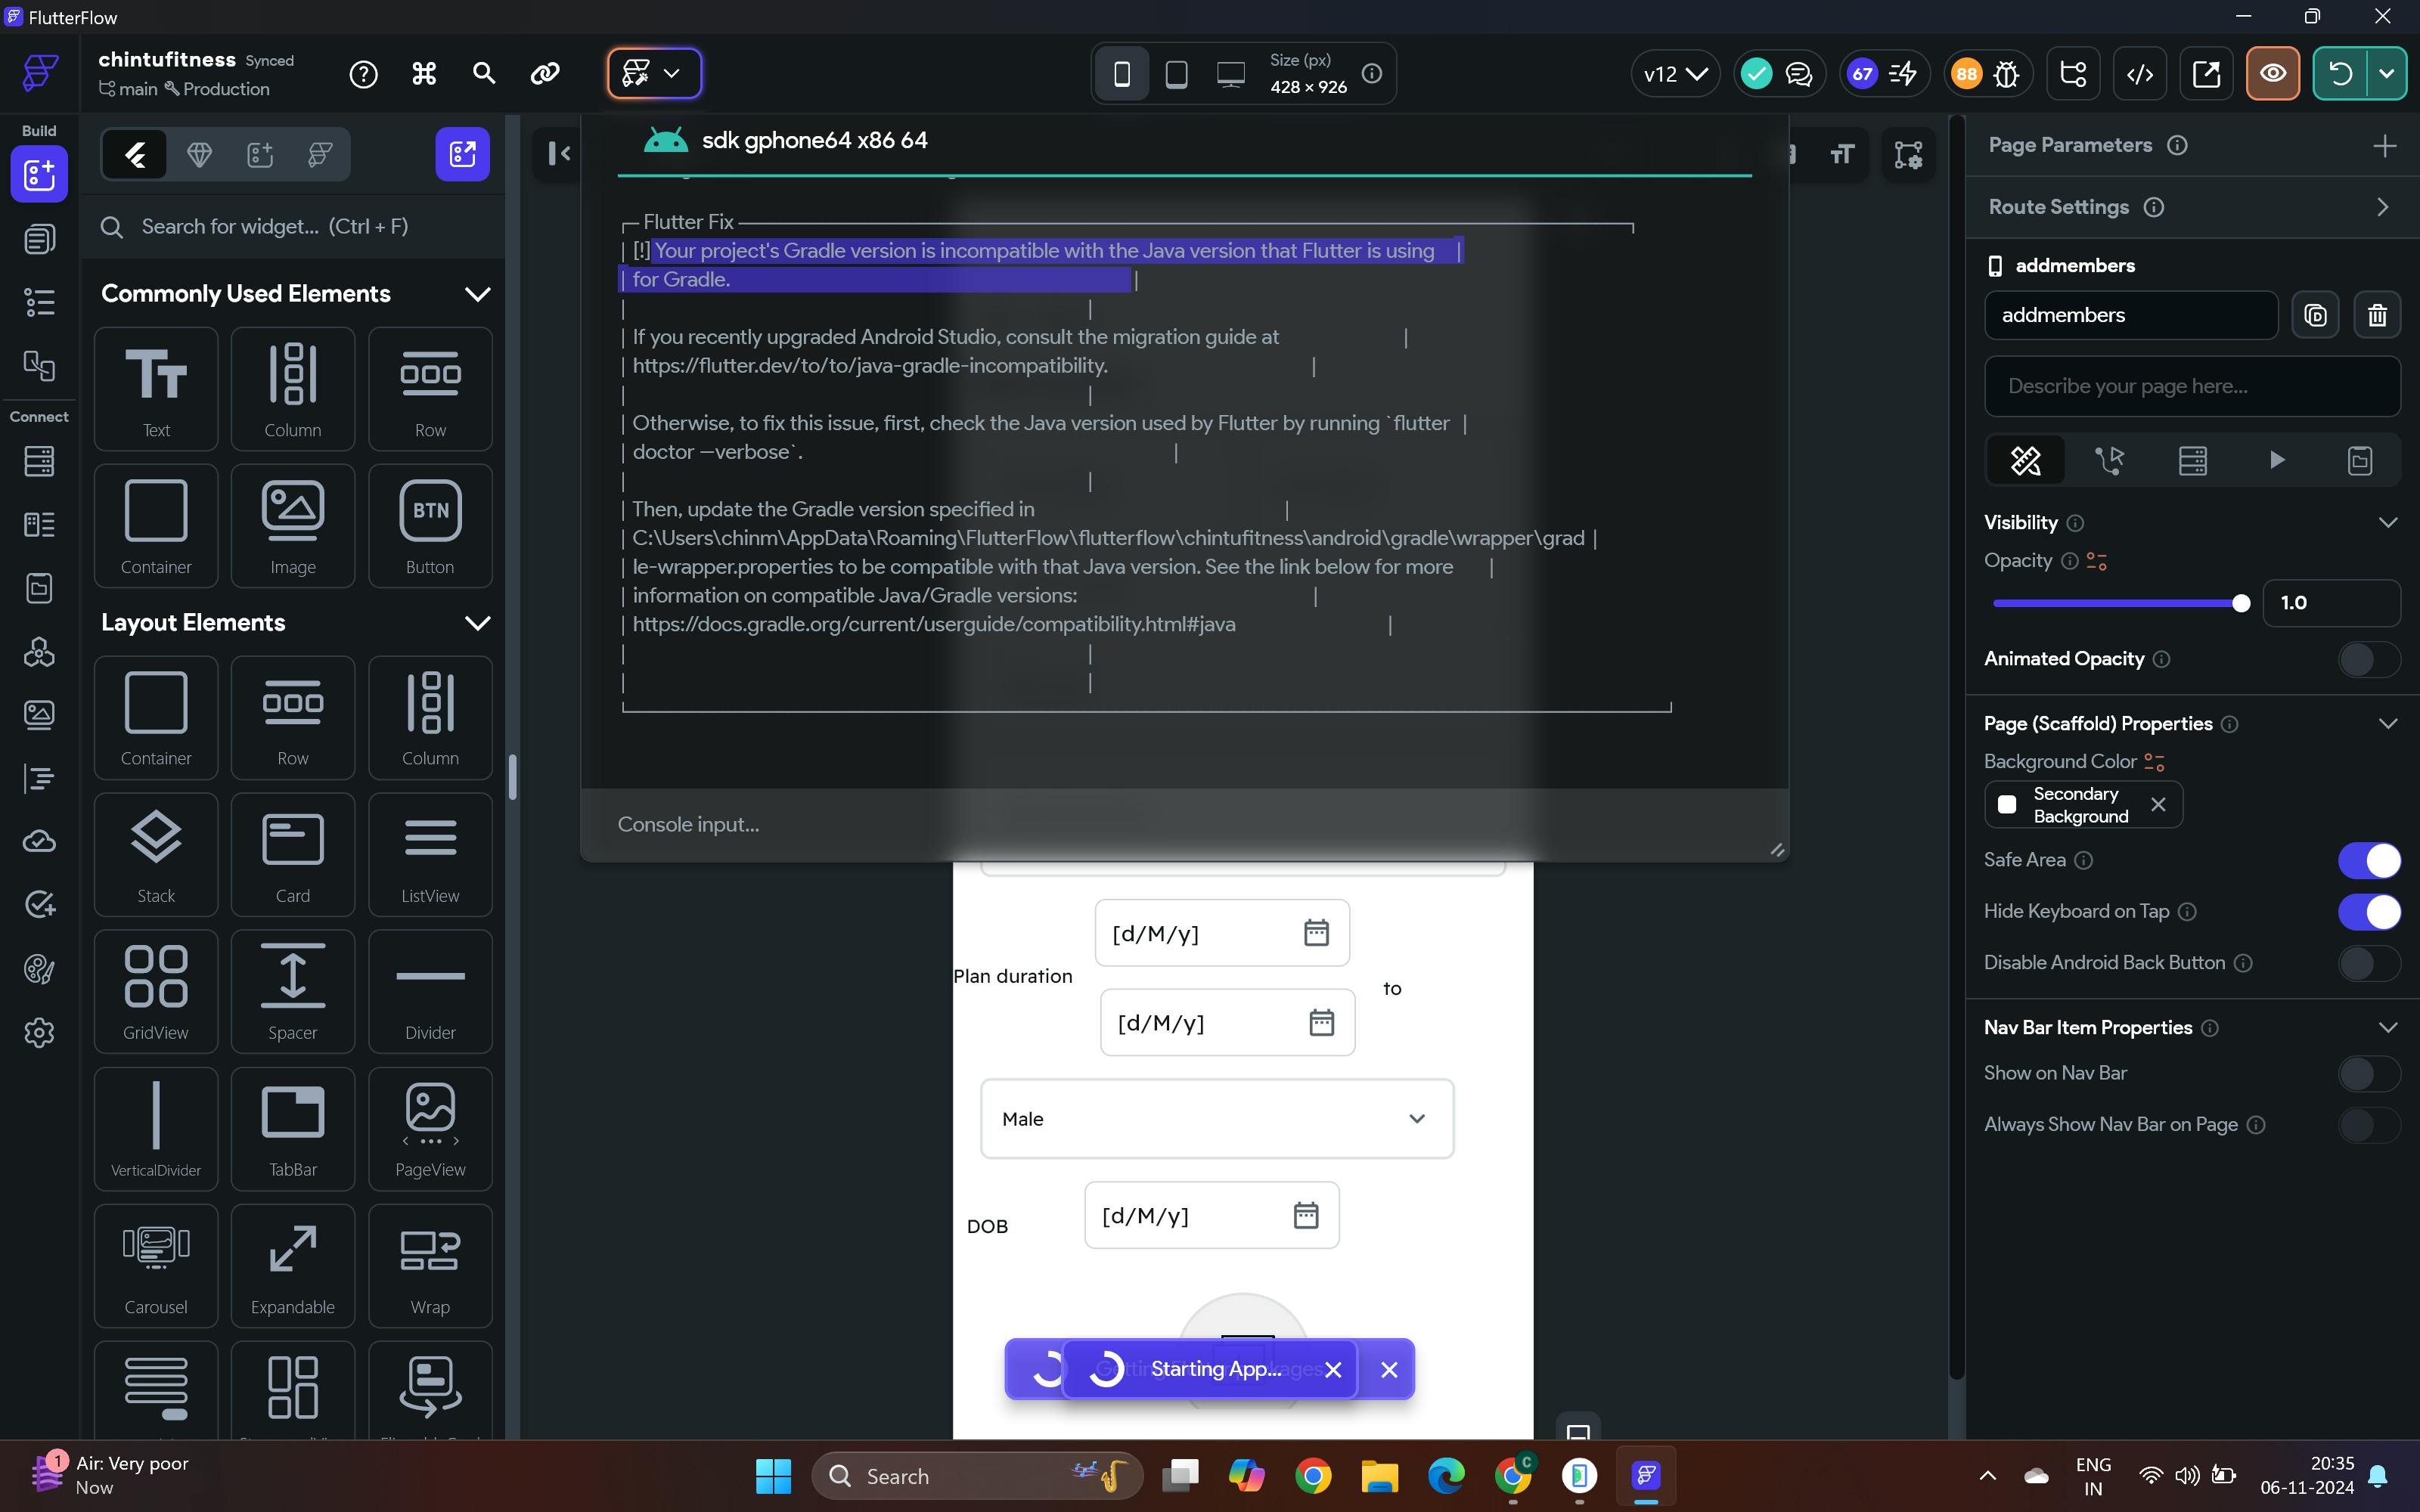Open the Settings gear in left sidebar
Screen dimensions: 2420x1512
pyautogui.click(x=39, y=1032)
